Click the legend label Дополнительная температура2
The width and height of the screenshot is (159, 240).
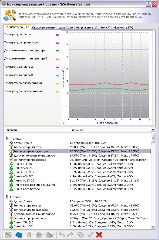[x=26, y=58]
